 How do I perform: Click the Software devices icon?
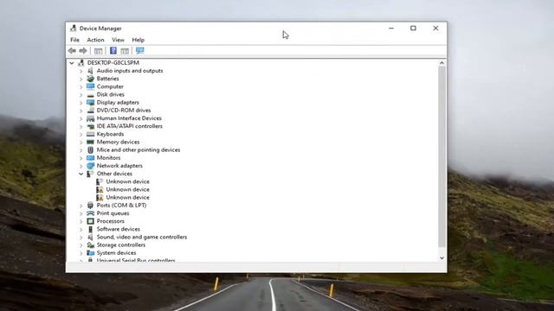click(90, 229)
